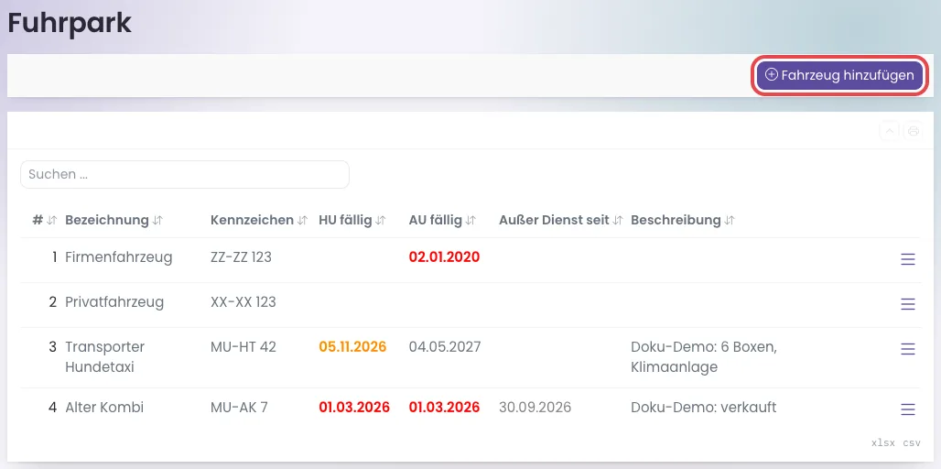Click license plate XX-XX 123
The width and height of the screenshot is (941, 469).
tap(243, 302)
